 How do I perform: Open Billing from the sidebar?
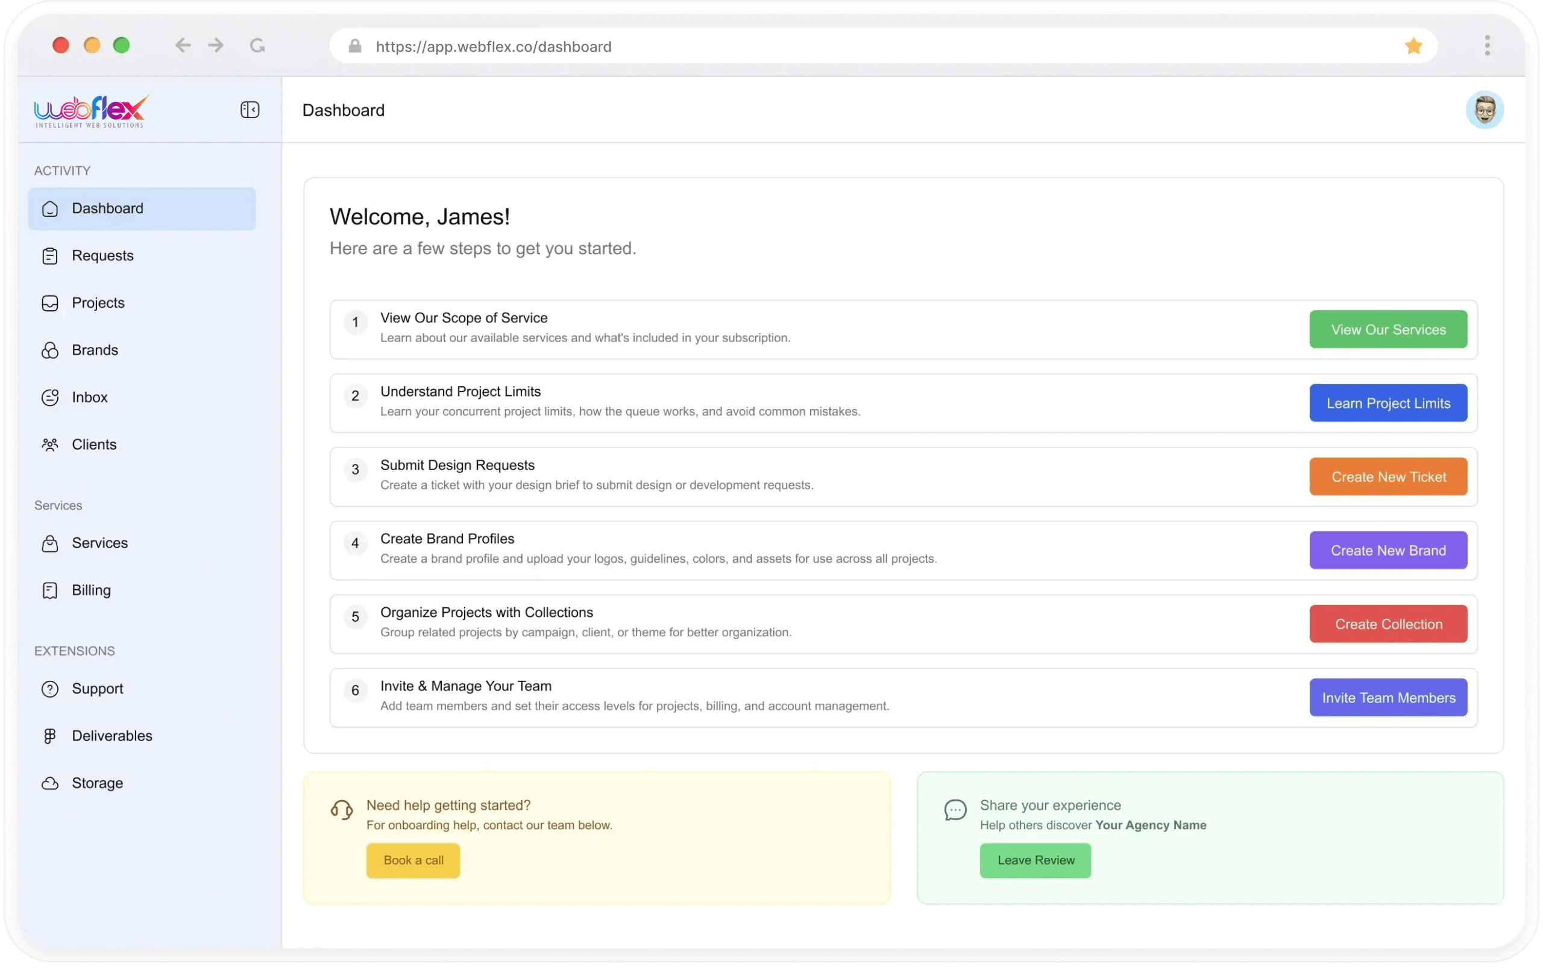(x=91, y=590)
